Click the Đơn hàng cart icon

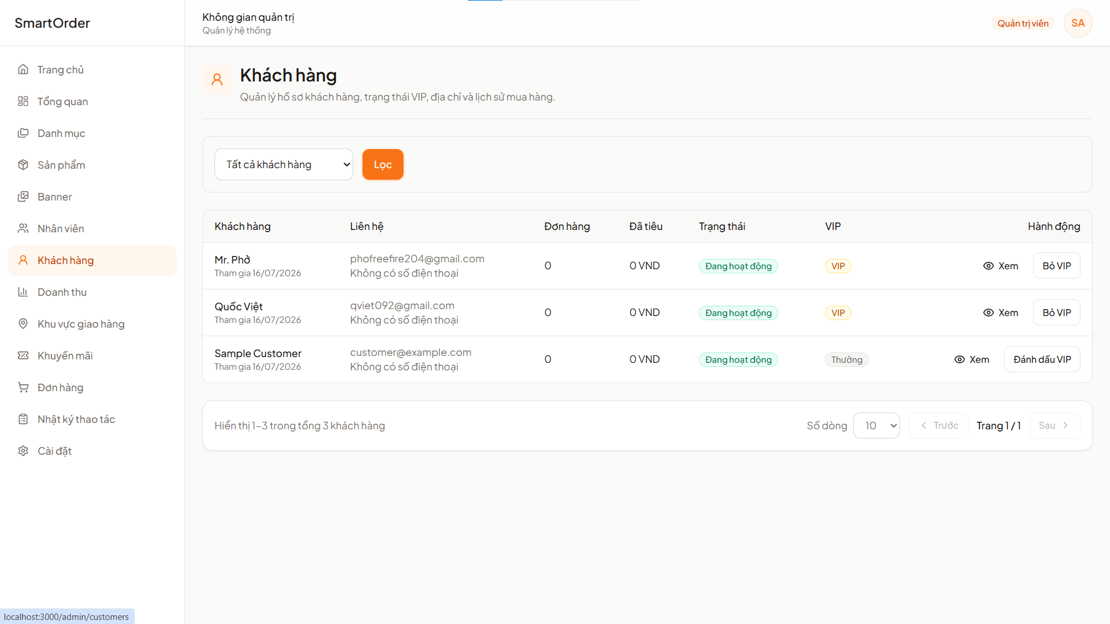click(23, 387)
